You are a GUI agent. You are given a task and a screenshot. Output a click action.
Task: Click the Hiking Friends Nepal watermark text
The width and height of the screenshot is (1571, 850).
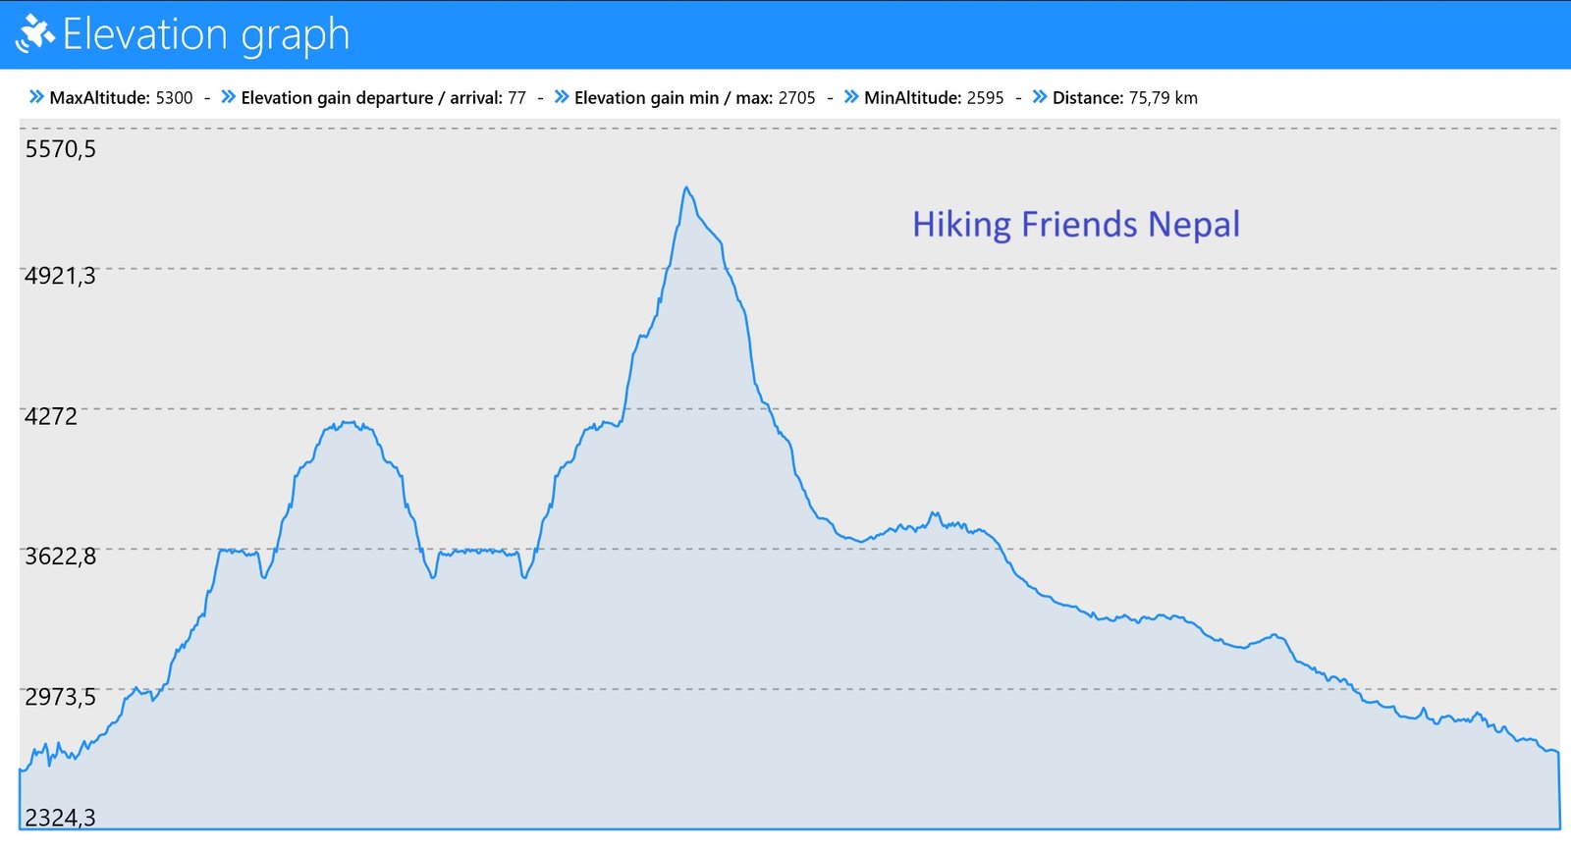coord(1075,225)
